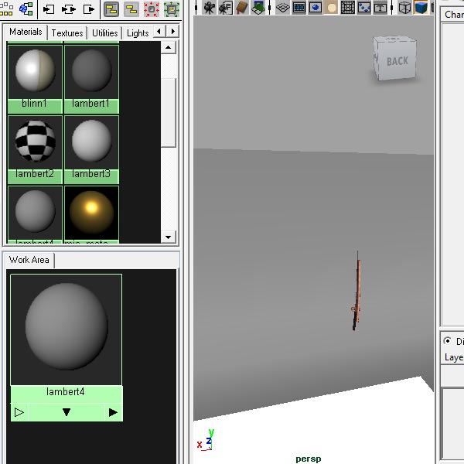Select the Di radio button in right panel
This screenshot has width=464, height=464.
(x=447, y=341)
